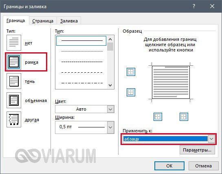
Task: Switch to the 'Заливка' tab
Action: (x=69, y=21)
